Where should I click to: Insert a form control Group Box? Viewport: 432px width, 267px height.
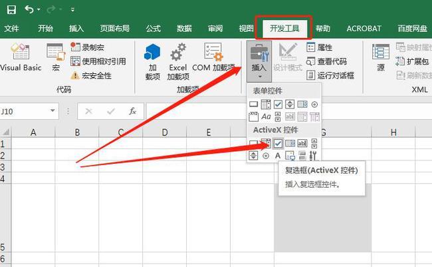(x=253, y=117)
